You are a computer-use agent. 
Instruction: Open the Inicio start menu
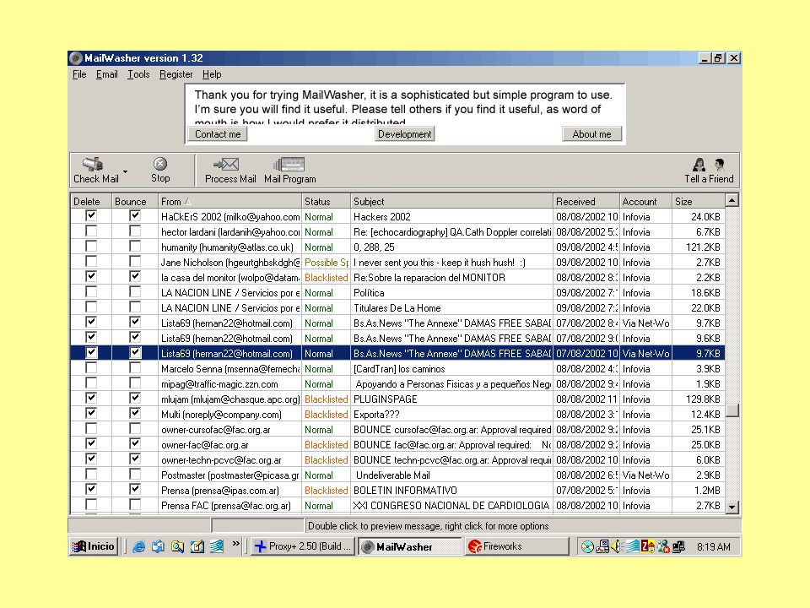(94, 546)
